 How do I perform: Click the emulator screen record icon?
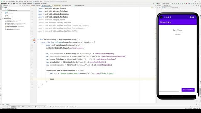(175, 8)
